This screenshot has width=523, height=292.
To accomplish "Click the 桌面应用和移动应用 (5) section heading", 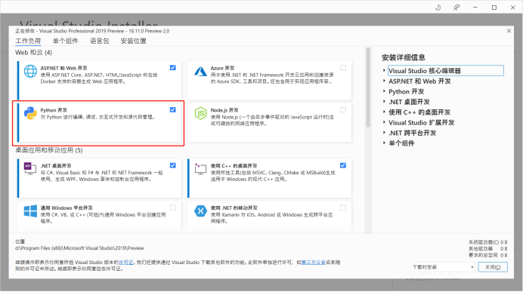I will click(x=49, y=150).
